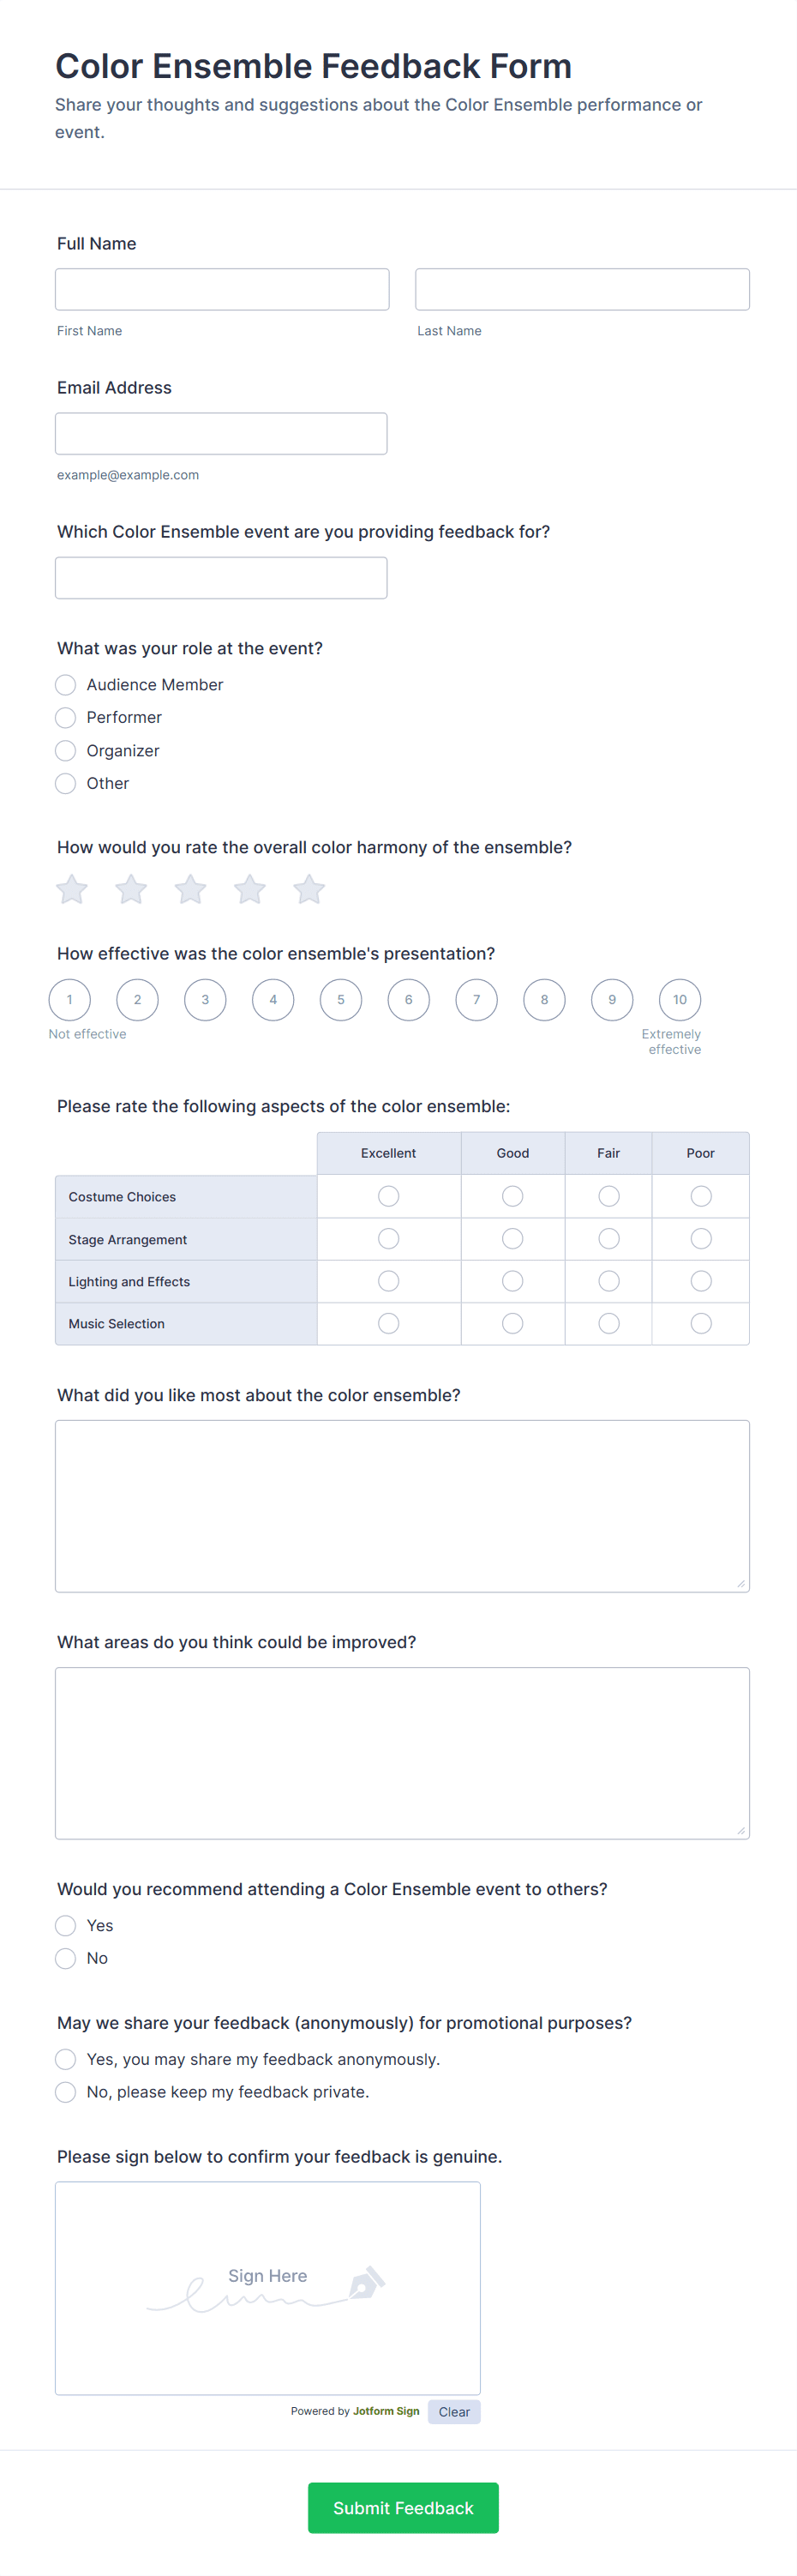
Task: Pick "7" on the effectiveness scale
Action: click(x=476, y=999)
